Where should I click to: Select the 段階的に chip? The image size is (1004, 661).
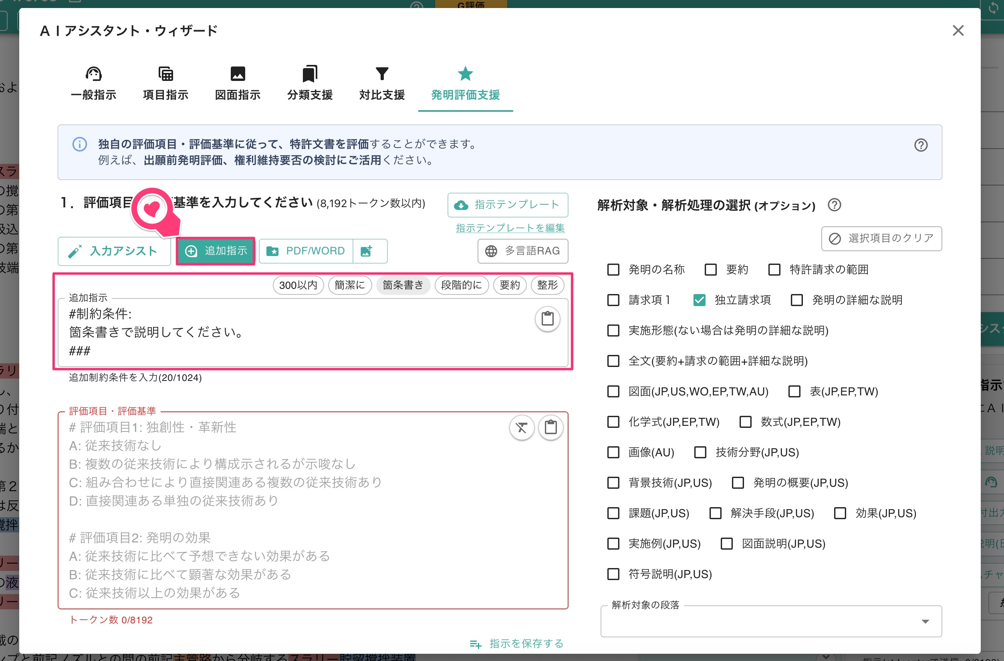tap(461, 285)
